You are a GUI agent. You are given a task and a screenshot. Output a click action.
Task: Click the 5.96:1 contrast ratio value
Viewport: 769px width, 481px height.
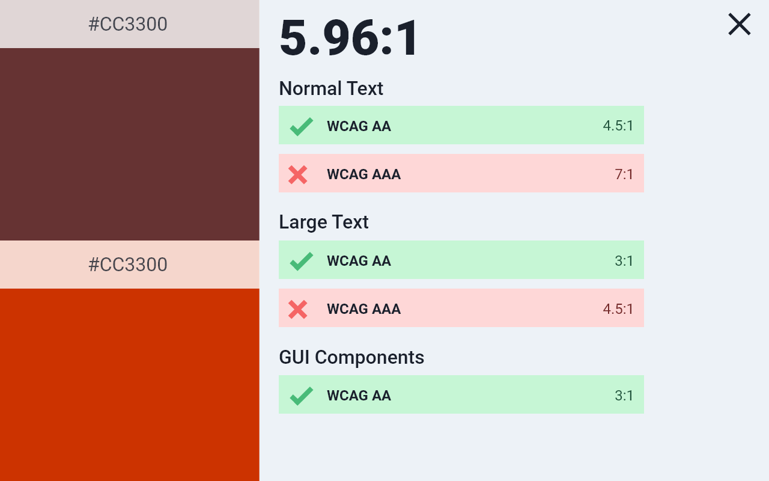coord(349,38)
